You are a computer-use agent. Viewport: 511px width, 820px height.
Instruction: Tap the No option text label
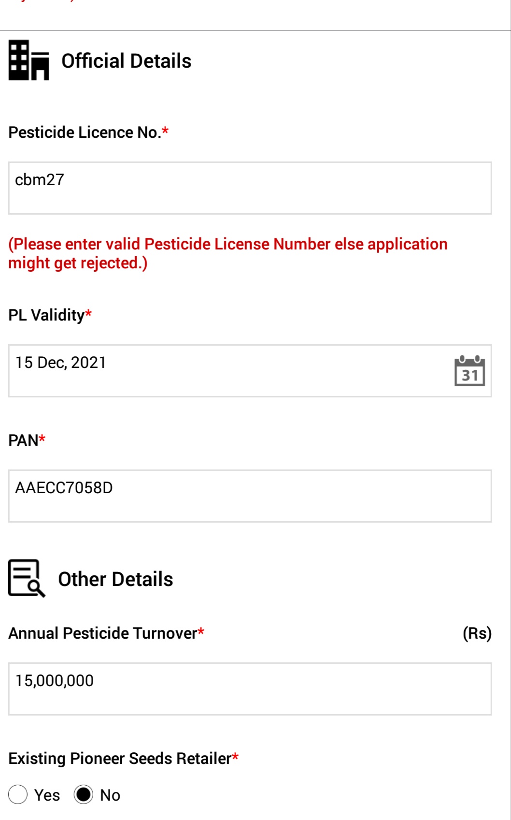click(110, 795)
